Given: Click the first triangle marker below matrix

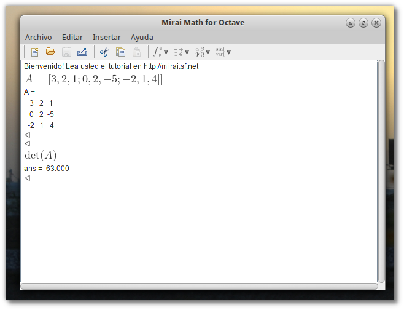Looking at the screenshot, I should [x=27, y=135].
